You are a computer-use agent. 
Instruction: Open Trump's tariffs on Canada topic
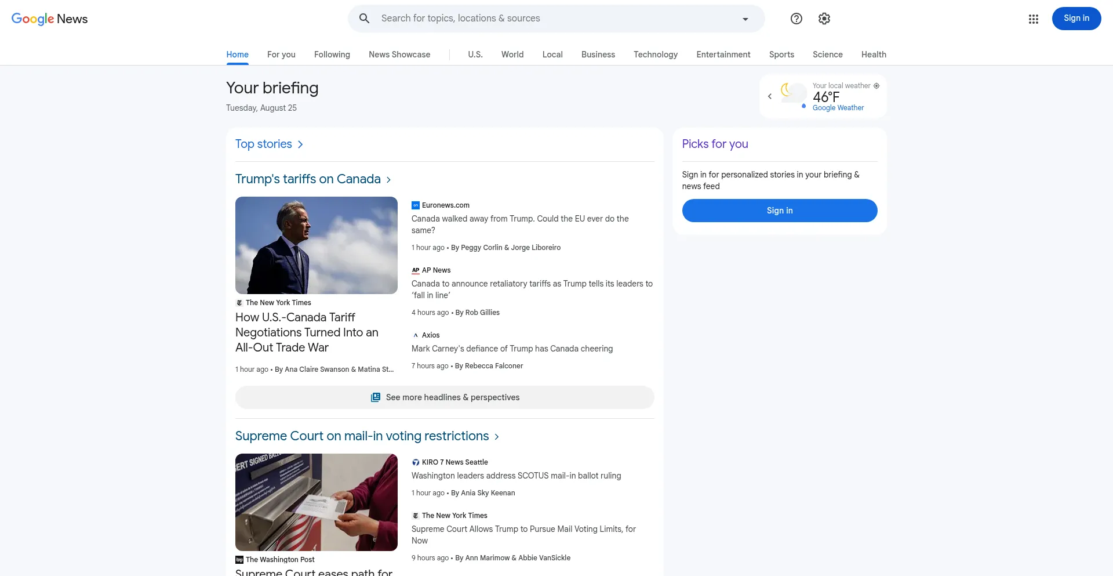click(x=308, y=179)
